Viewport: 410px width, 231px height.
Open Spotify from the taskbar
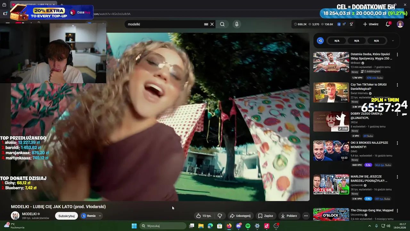coord(248,226)
